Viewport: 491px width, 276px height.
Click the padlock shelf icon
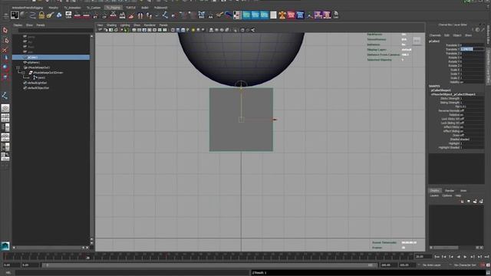pyautogui.click(x=41, y=15)
